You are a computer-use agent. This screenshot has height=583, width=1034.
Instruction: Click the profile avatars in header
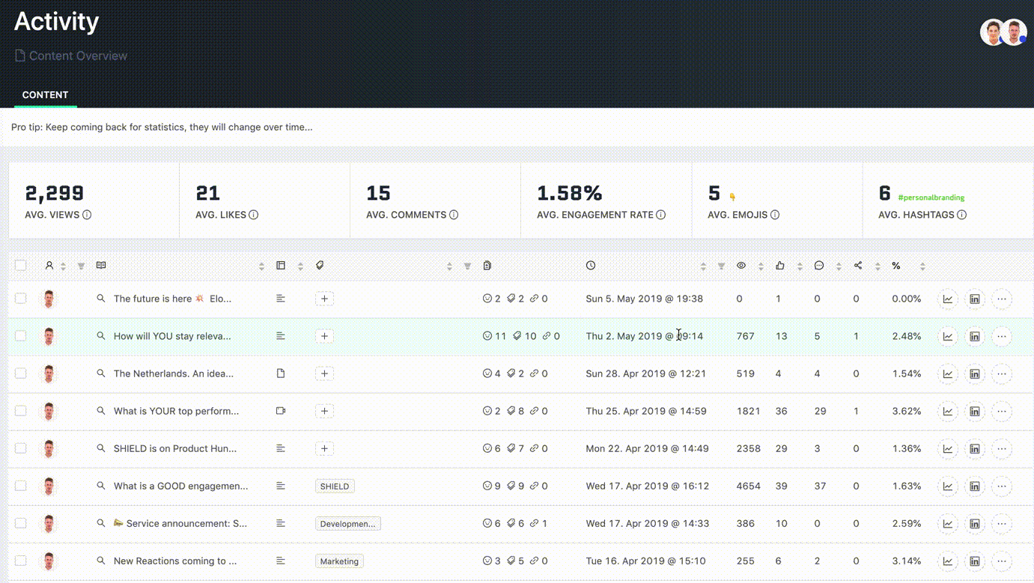coord(1003,32)
